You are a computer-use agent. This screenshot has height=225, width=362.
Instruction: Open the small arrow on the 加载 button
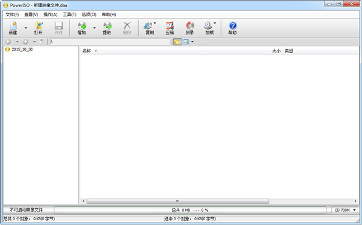(x=215, y=23)
